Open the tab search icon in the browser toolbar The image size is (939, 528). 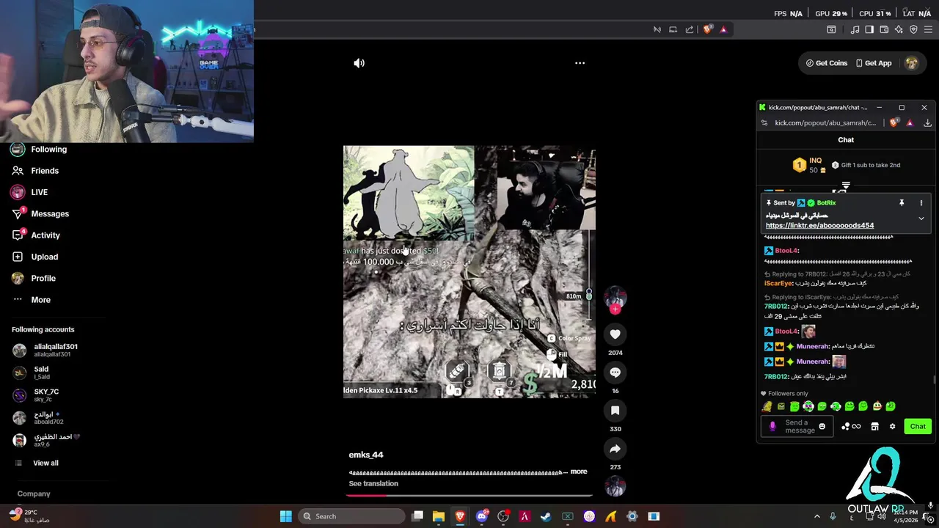(x=831, y=29)
